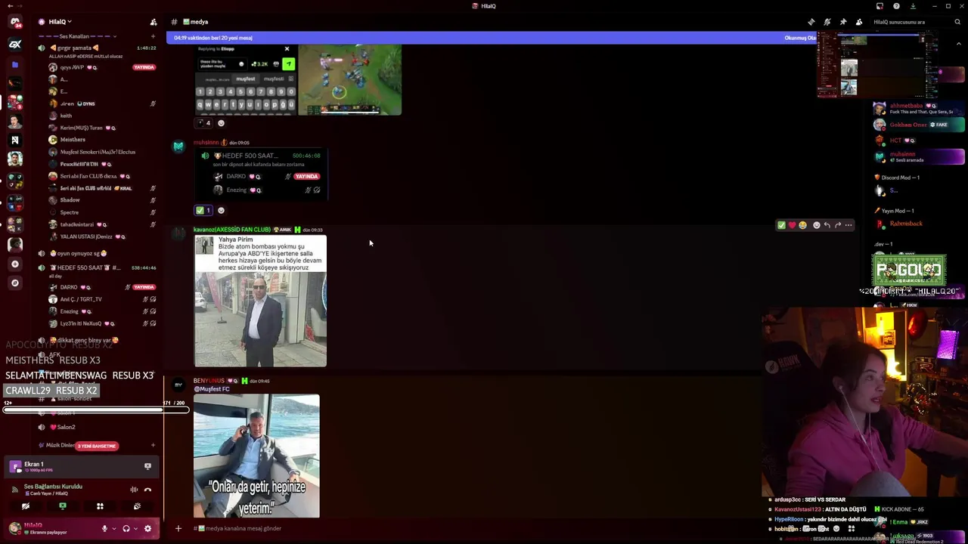
Task: Toggle screen share in voice panel
Action: tap(63, 506)
